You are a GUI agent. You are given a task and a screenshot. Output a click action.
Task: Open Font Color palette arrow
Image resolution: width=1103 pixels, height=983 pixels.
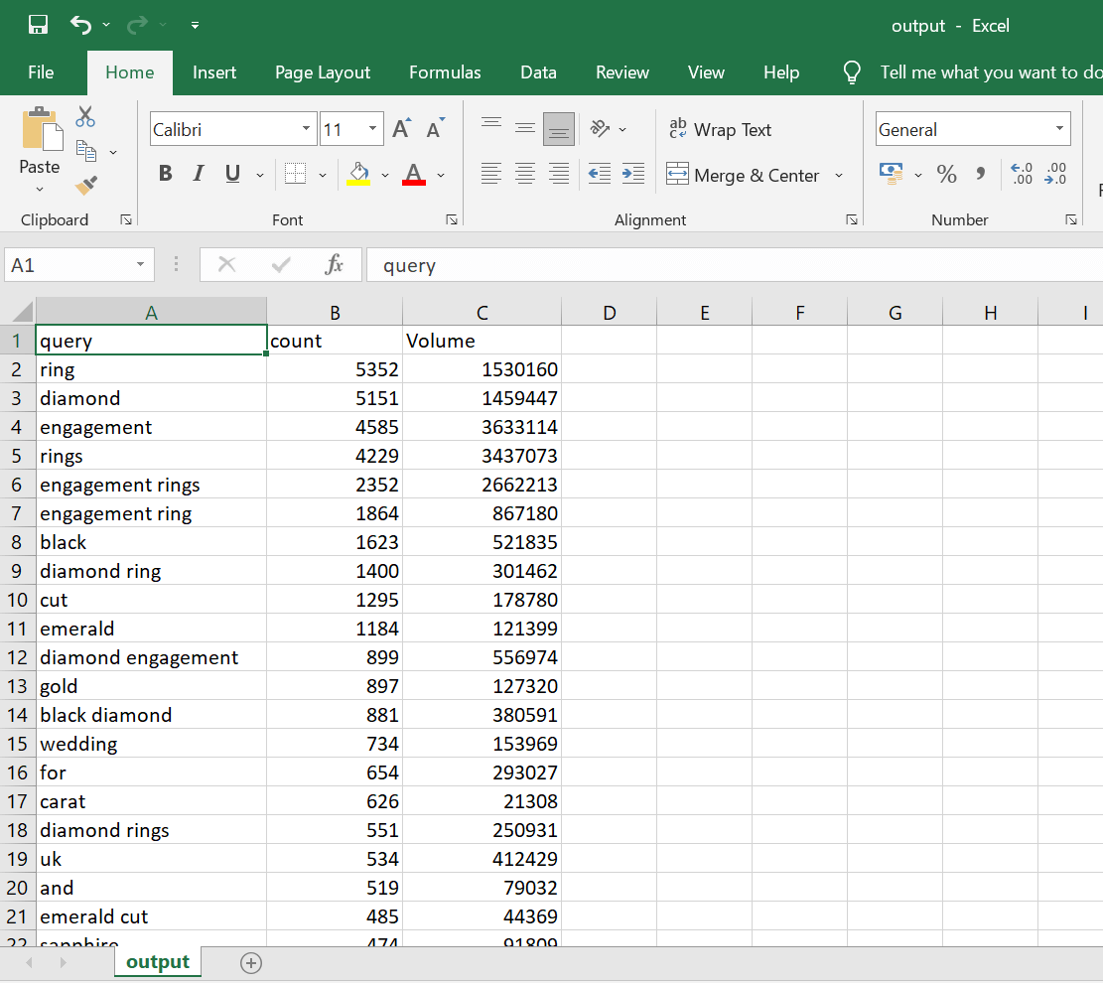coord(441,175)
